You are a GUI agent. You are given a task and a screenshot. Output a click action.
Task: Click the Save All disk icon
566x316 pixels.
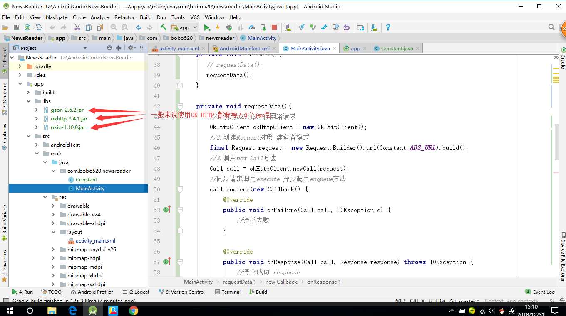(x=16, y=27)
